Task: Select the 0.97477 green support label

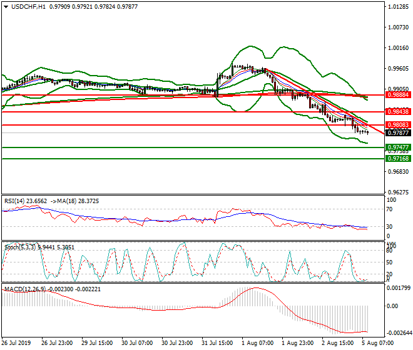Action: (x=398, y=147)
